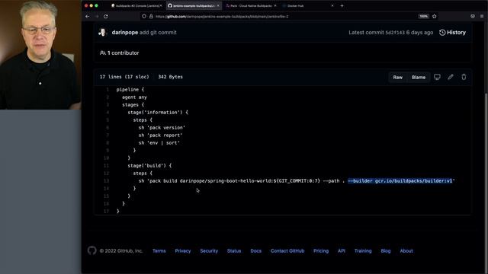The height and width of the screenshot is (274, 488).
Task: Open file in GitHub Desktop icon
Action: (437, 77)
